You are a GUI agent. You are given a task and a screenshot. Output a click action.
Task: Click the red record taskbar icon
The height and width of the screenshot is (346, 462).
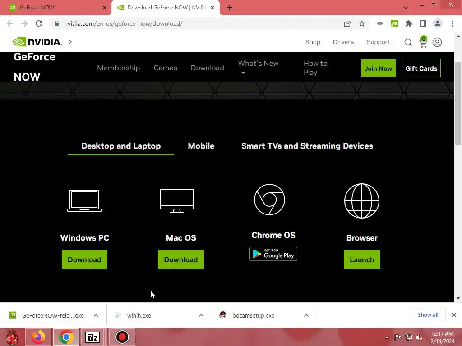(122, 337)
